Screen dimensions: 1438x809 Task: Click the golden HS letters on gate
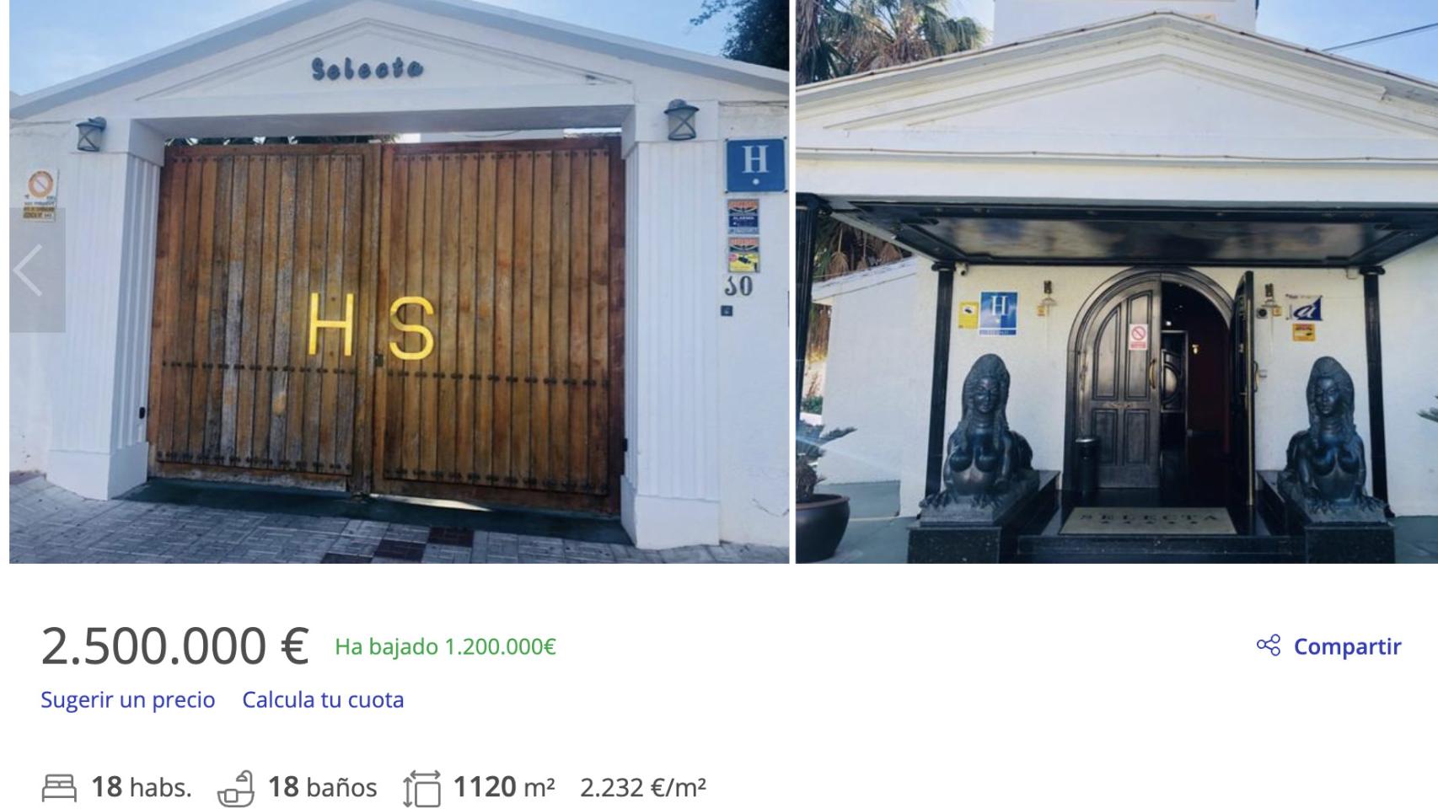371,325
